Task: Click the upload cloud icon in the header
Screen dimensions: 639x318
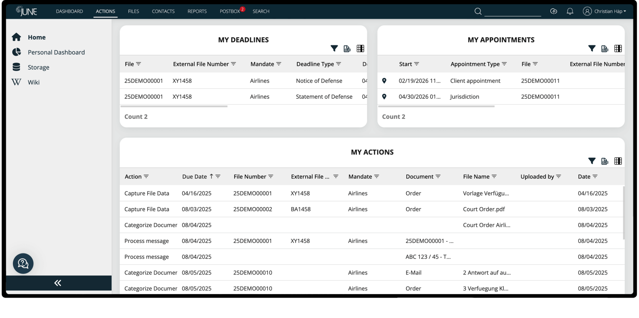Action: tap(554, 11)
